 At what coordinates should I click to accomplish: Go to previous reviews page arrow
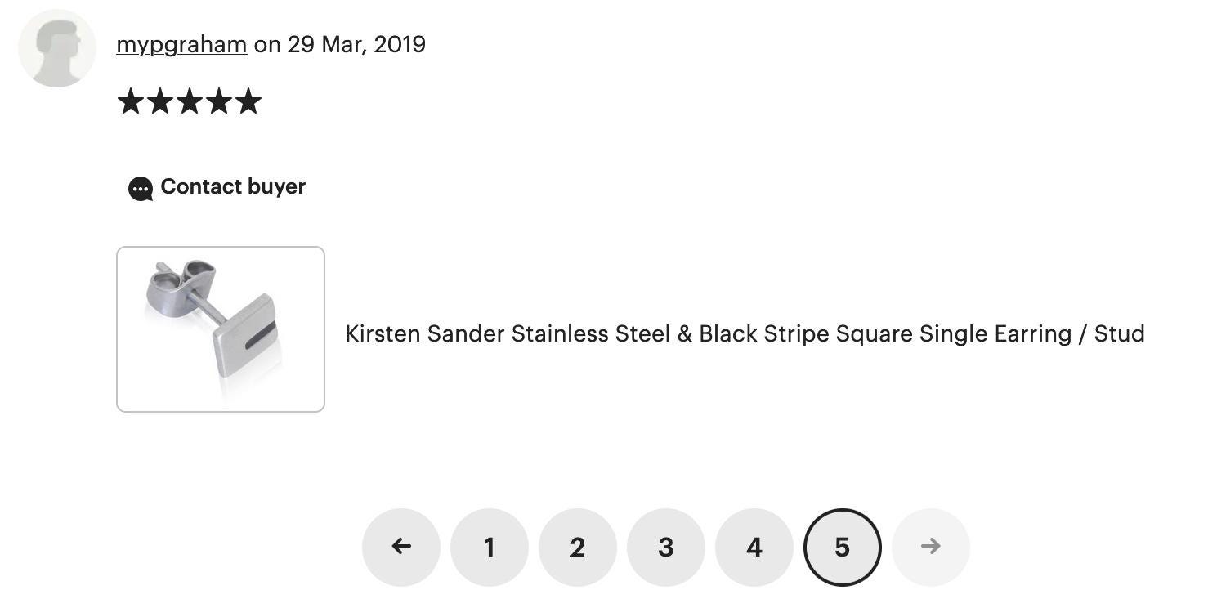tap(401, 547)
